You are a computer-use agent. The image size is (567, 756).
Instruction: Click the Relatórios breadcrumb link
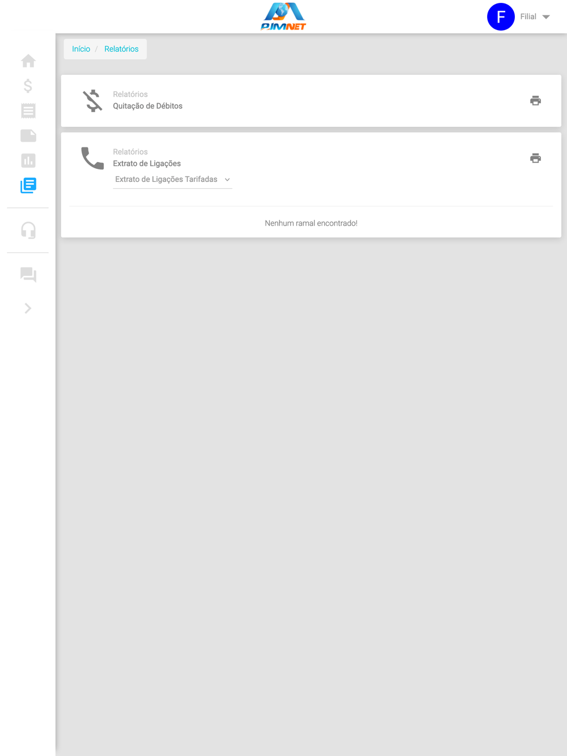click(x=121, y=49)
